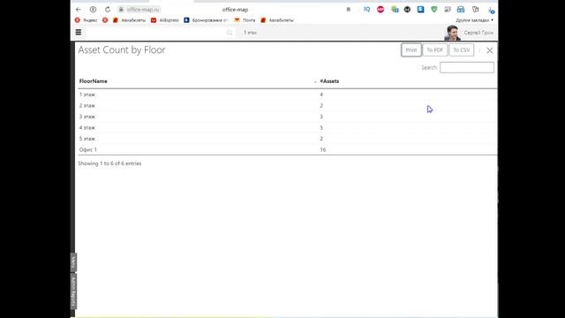This screenshot has height=318, width=565.
Task: Click the bookmark icon in address bar
Action: [x=349, y=10]
